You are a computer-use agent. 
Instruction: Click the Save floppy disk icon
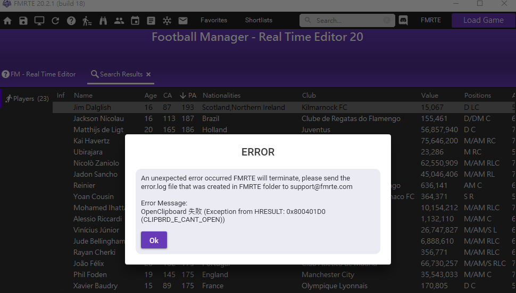[23, 21]
